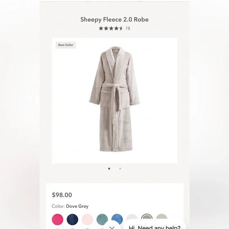This screenshot has height=229, width=229.
Task: Click the outlined Dove Grey selected swatch
Action: (147, 217)
